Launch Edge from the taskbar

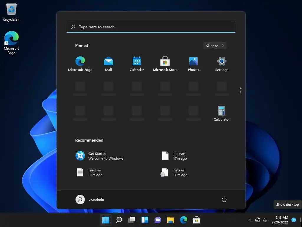[183, 220]
